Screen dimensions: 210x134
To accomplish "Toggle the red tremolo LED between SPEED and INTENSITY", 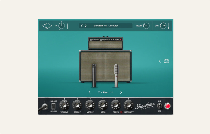I will pyautogui.click(x=122, y=112).
